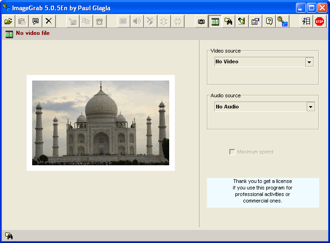Expand the Audio source dropdown arrow
Screen dimensions: 330x243
[310, 107]
